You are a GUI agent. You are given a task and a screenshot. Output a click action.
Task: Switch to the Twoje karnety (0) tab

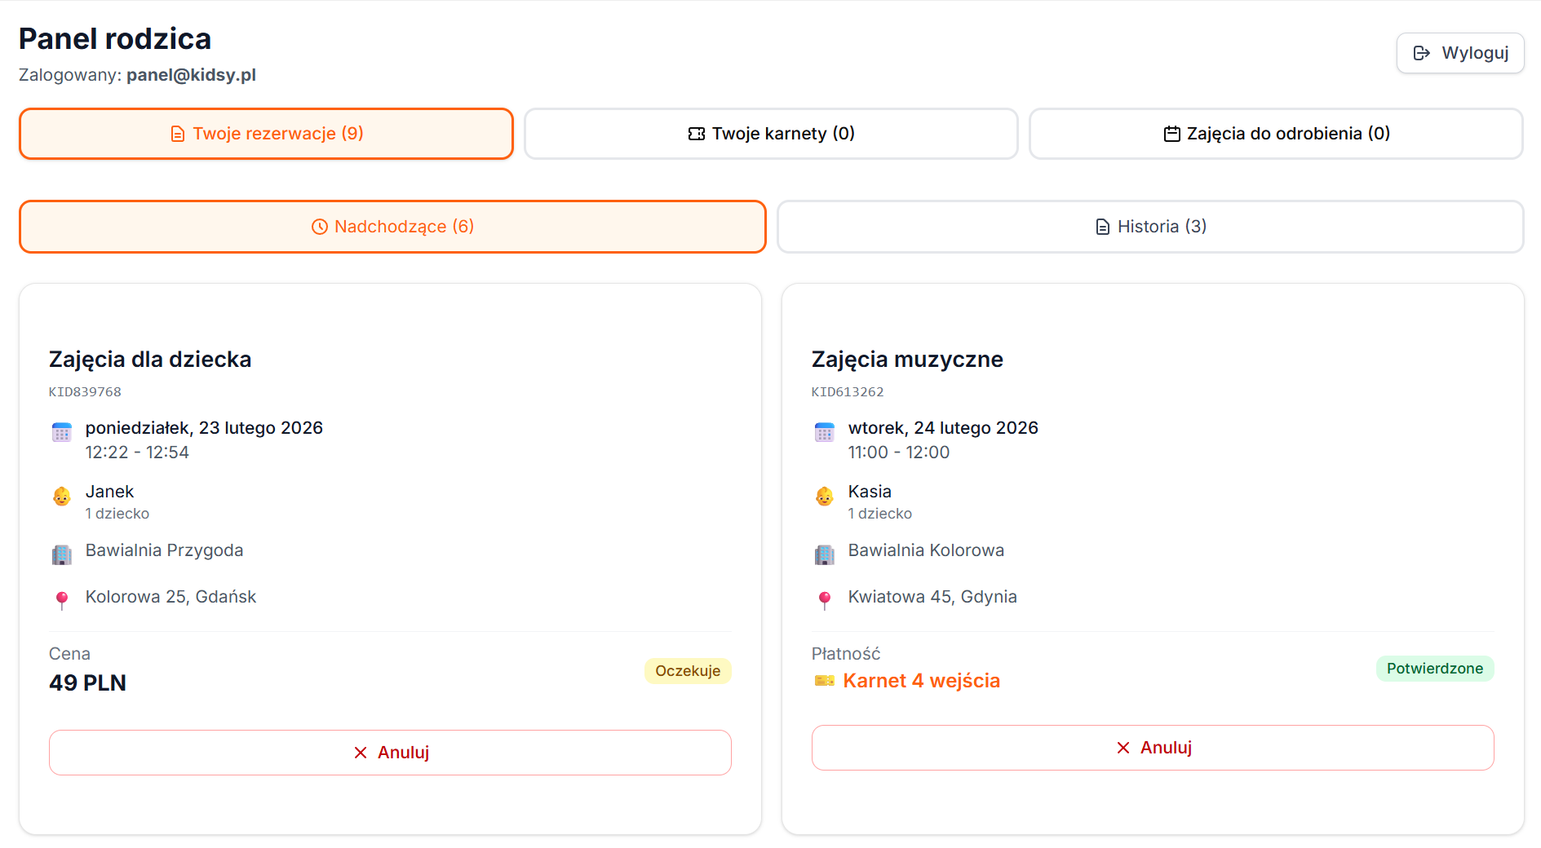point(771,134)
